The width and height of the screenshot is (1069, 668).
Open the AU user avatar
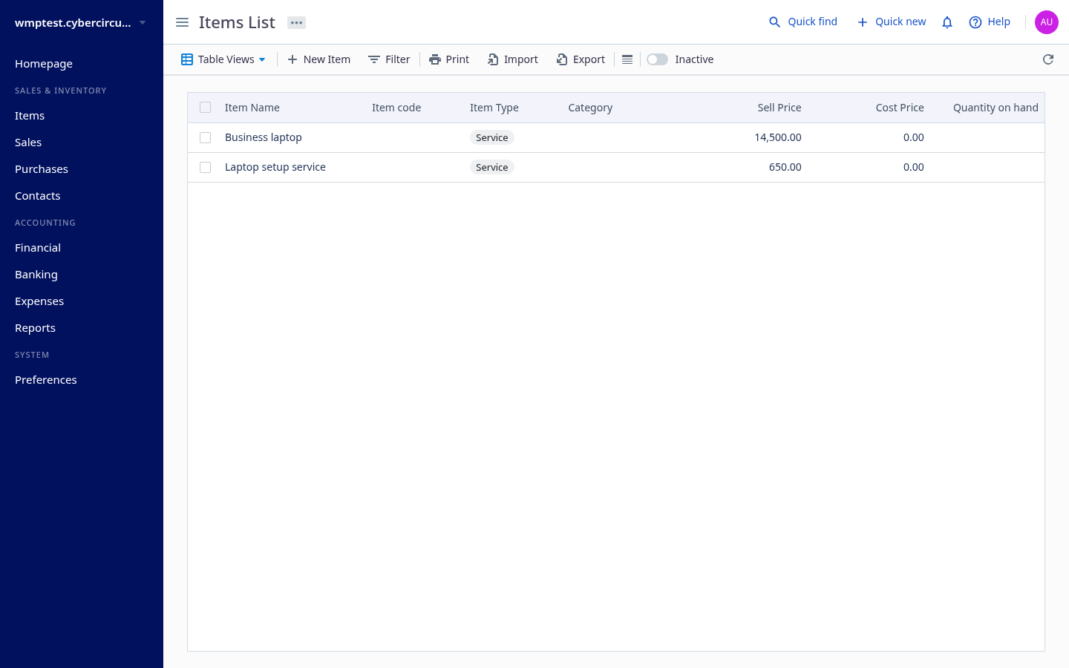pyautogui.click(x=1047, y=22)
